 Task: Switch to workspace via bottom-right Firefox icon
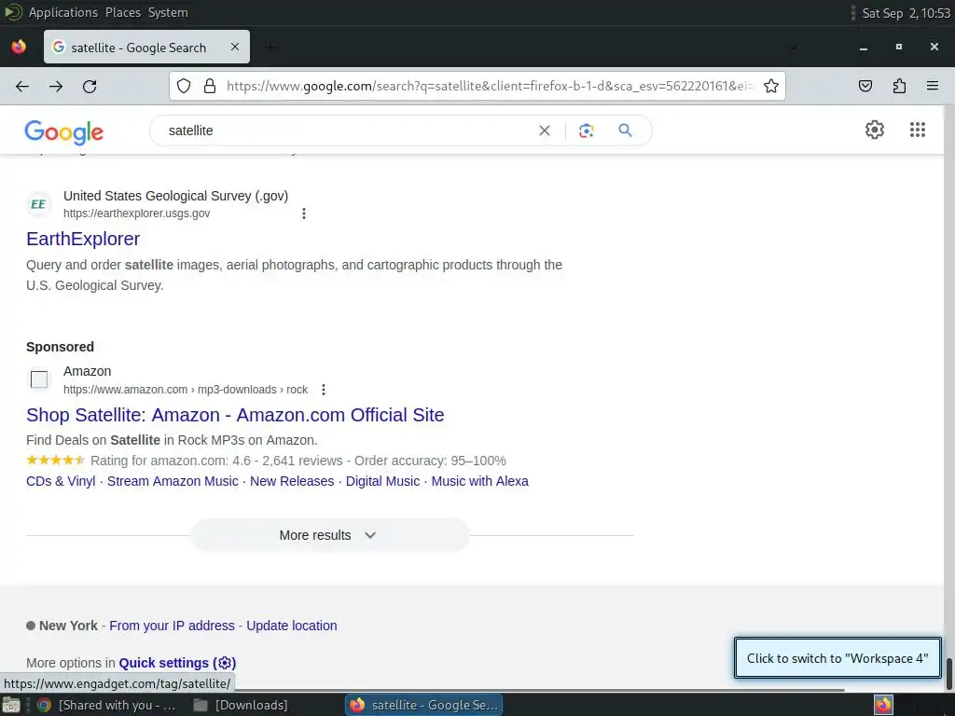pos(883,705)
